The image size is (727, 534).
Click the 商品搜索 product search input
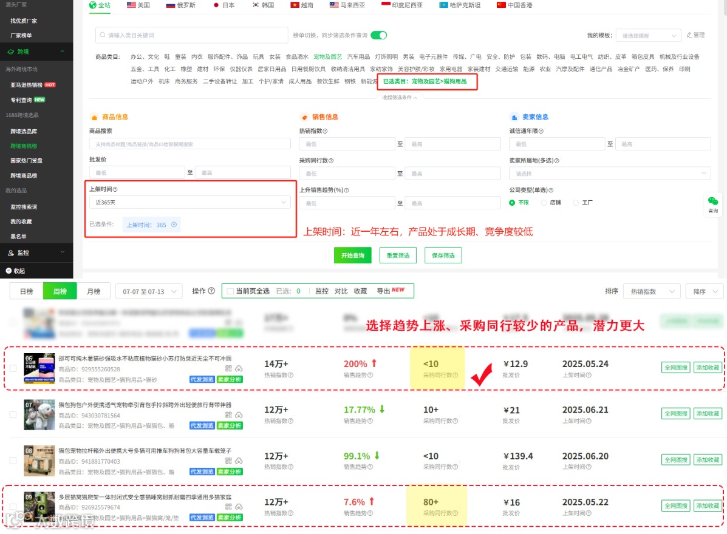click(189, 144)
